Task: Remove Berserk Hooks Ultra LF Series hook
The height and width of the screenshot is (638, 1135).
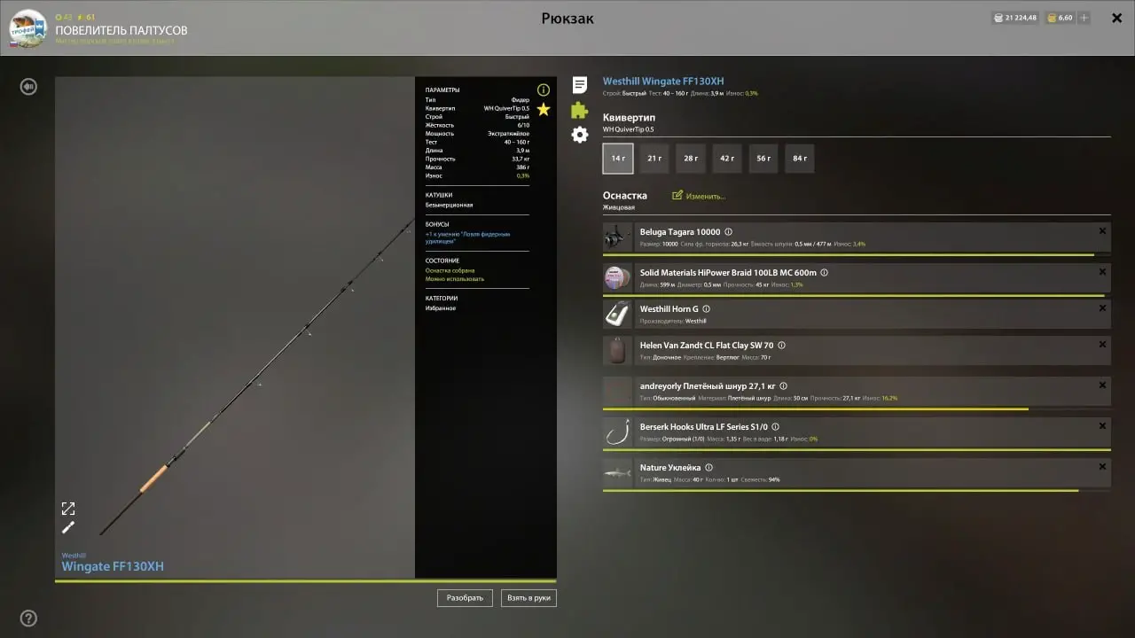Action: point(1102,426)
